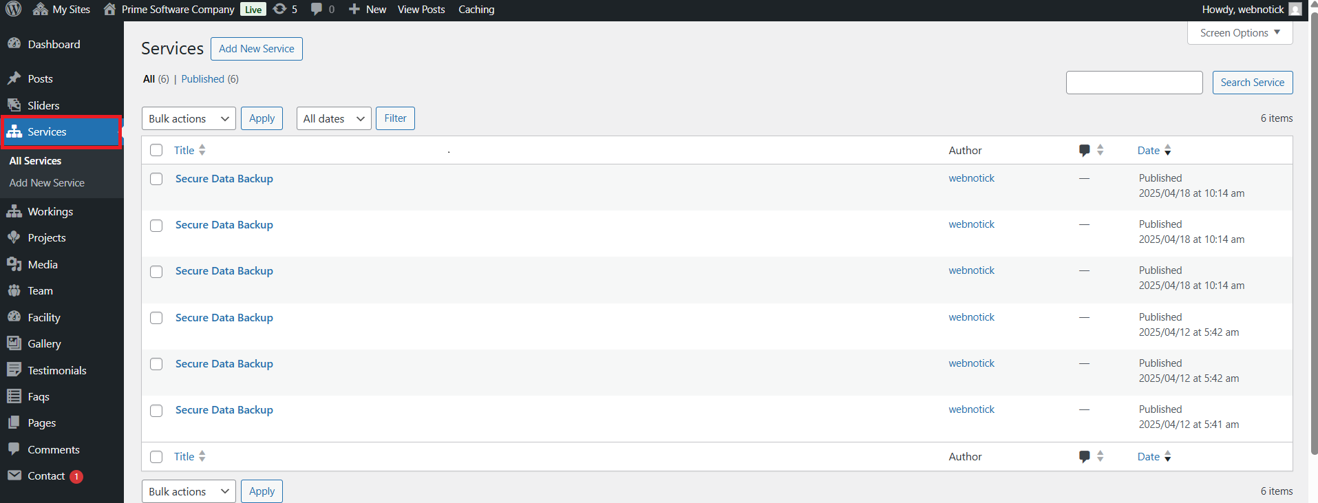Click the comments bubble icon in admin bar

pos(317,10)
